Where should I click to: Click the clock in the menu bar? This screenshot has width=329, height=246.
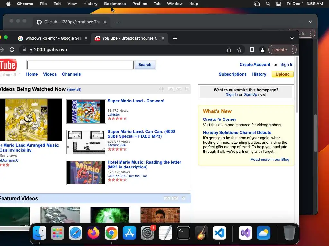tap(305, 4)
